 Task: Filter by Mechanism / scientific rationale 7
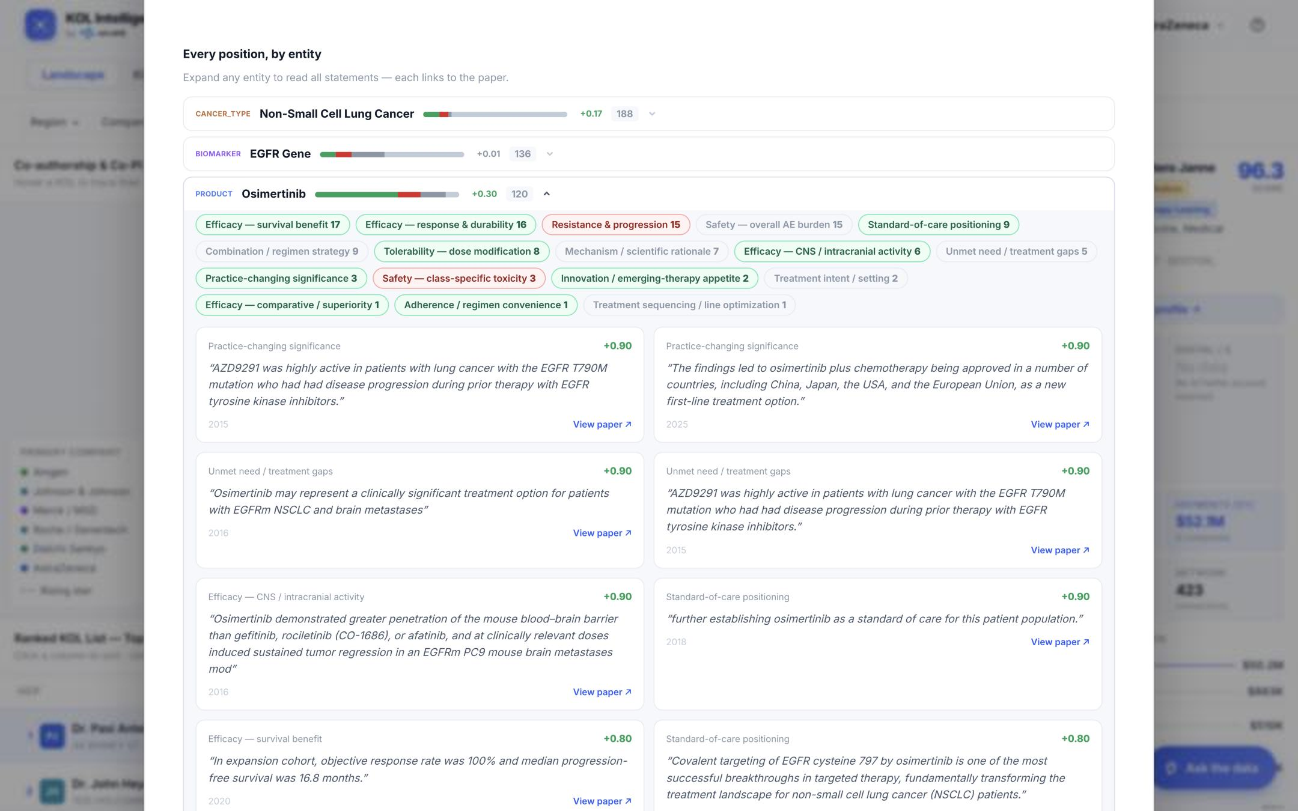(642, 251)
